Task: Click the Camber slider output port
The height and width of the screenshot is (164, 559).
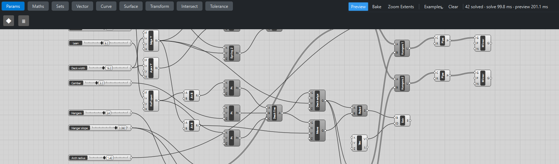Action: coord(131,83)
